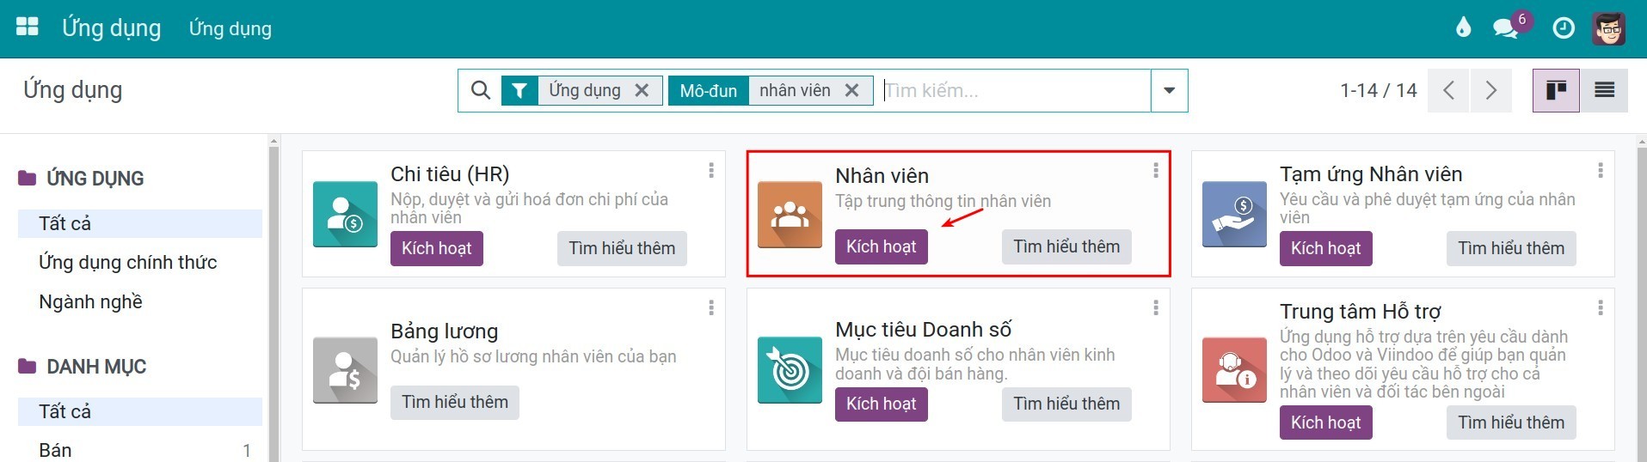Image resolution: width=1647 pixels, height=462 pixels.
Task: Activate the Nhân viên app
Action: (x=882, y=246)
